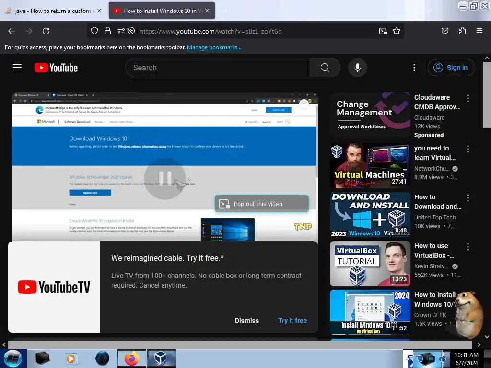Click the NetworkChu... channel name
Image resolution: width=491 pixels, height=368 pixels.
coord(432,168)
